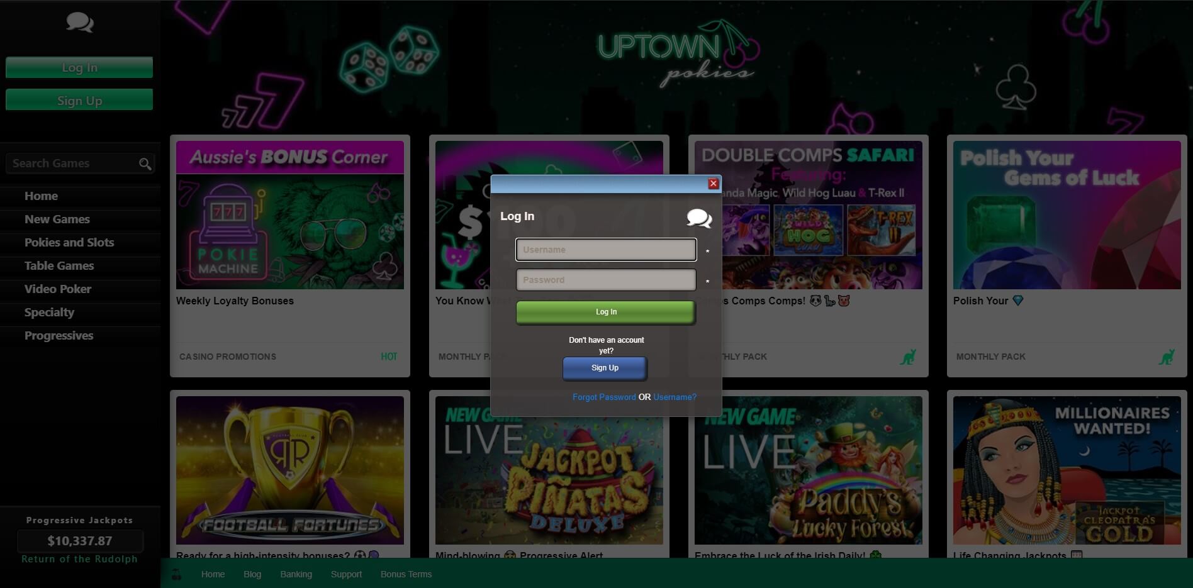Image resolution: width=1193 pixels, height=588 pixels.
Task: Click Return of the Rudolph jackpot text
Action: [79, 559]
